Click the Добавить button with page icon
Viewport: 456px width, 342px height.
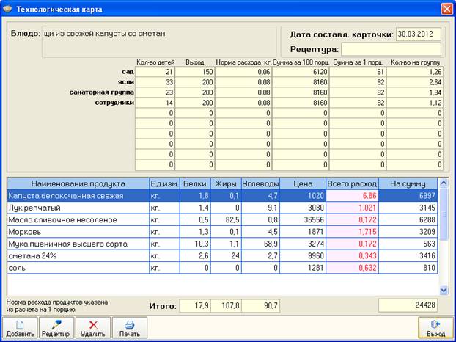(x=20, y=328)
